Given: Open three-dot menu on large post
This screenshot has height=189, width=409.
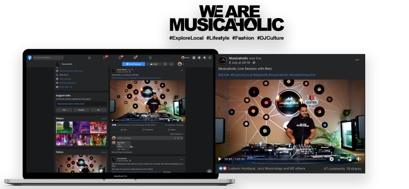Looking at the screenshot, I should [x=357, y=60].
